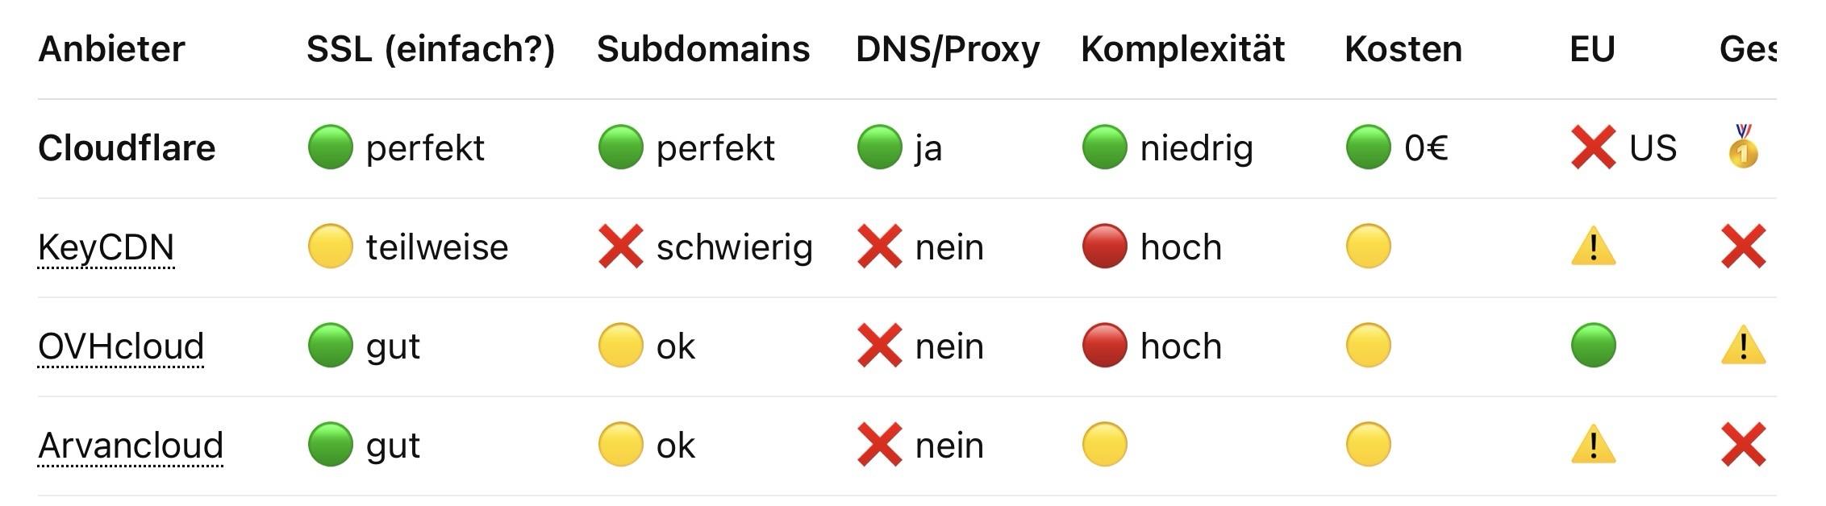
Task: Click the yellow circle beside teilweise
Action: click(330, 247)
